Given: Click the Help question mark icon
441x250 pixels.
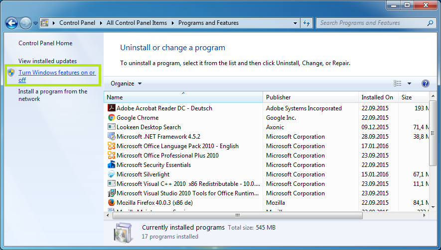Looking at the screenshot, I should pyautogui.click(x=426, y=83).
